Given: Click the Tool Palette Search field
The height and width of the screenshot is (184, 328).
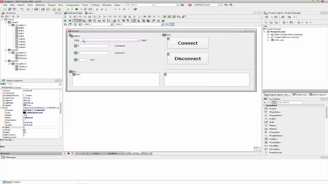Looking at the screenshot, I should point(291,102).
